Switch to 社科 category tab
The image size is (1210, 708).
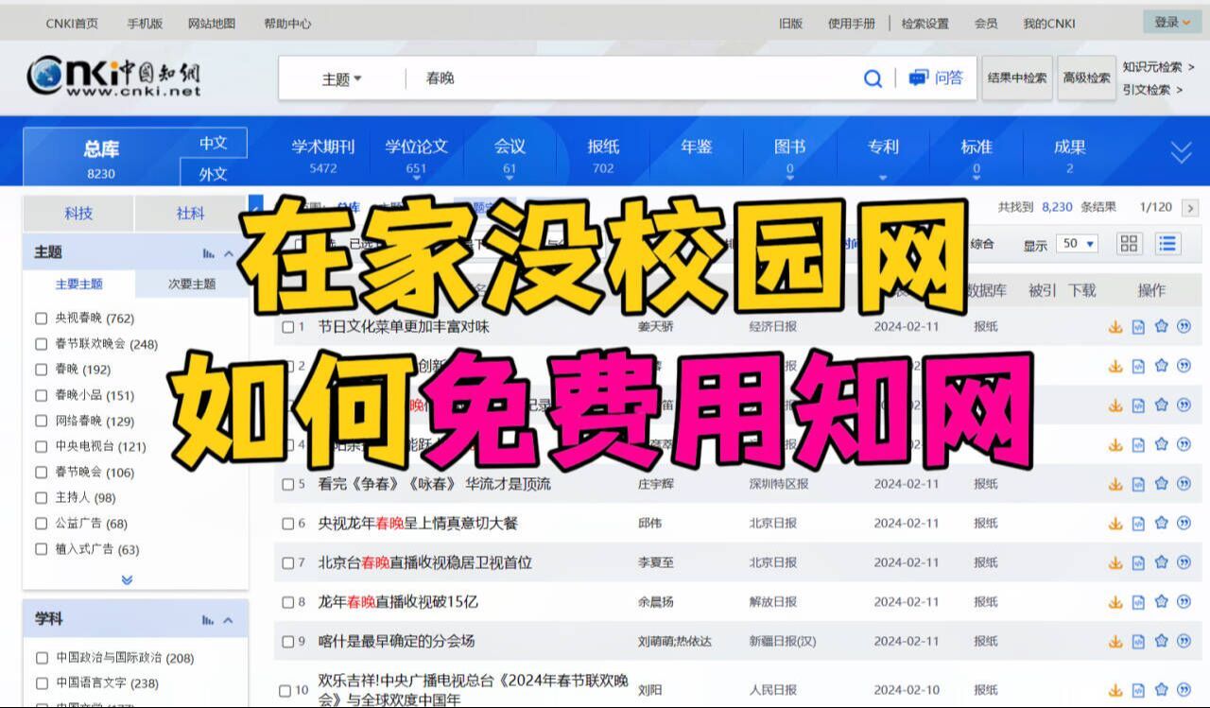pyautogui.click(x=190, y=214)
